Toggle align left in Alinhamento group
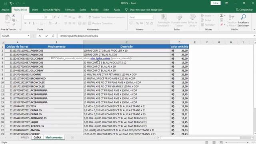 pyautogui.click(x=66, y=23)
